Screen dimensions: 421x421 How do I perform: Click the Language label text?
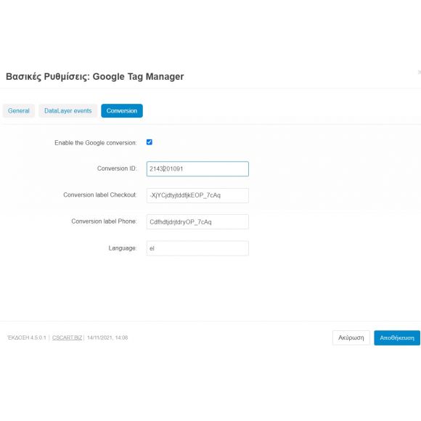pos(123,248)
